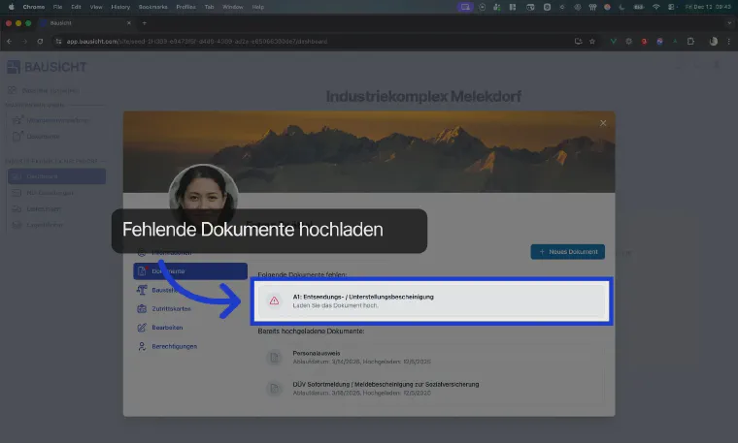Click the install app icon in address bar
The width and height of the screenshot is (738, 443).
pos(578,42)
